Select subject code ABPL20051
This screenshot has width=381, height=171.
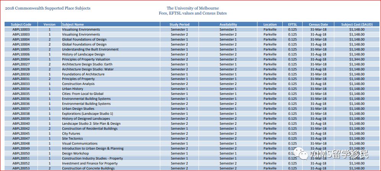click(x=21, y=158)
